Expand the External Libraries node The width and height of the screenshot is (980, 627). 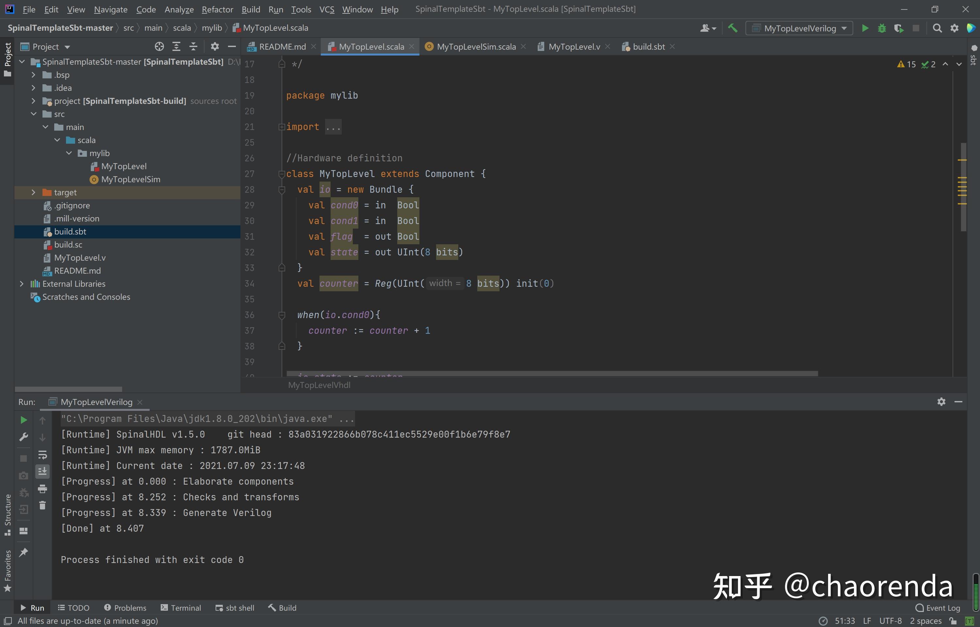coord(22,284)
